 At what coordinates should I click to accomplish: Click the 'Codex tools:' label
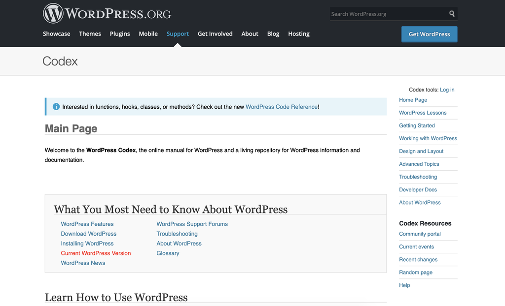[424, 90]
